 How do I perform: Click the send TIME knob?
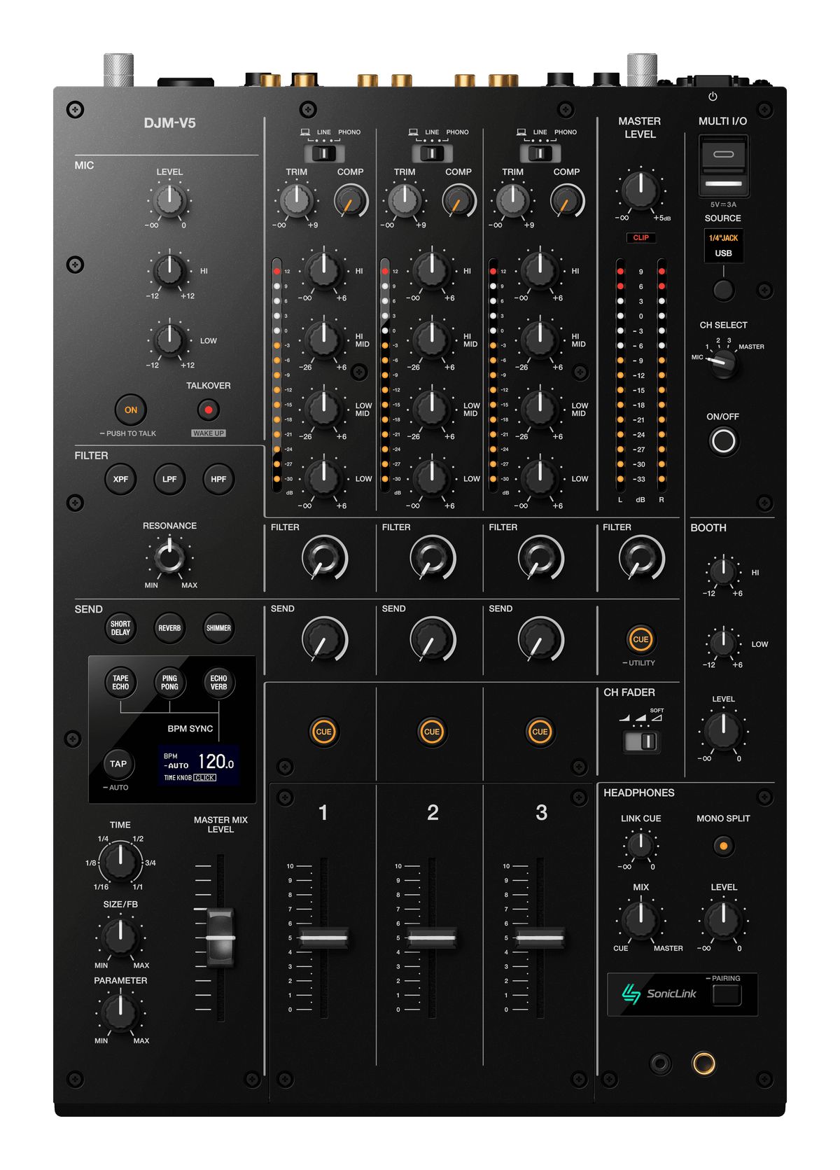click(120, 861)
